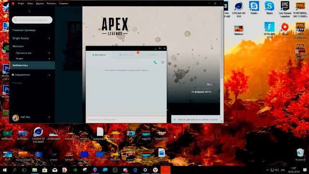
Task: Open Microsoft Edge from the taskbar
Action: [x=135, y=170]
